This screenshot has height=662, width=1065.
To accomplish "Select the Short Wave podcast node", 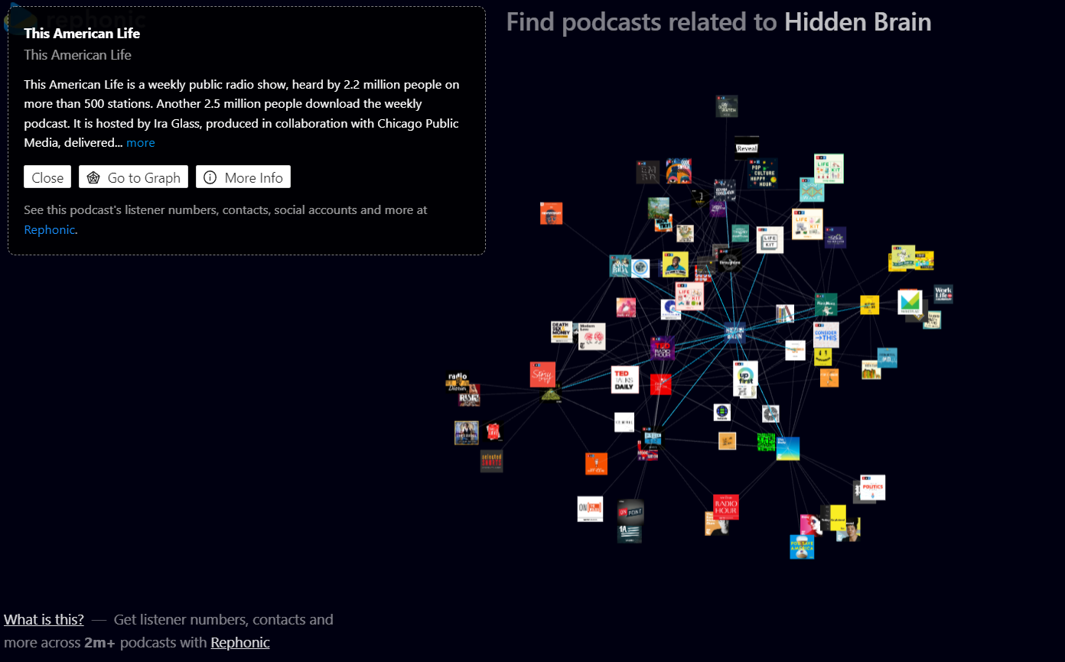I will 812,190.
